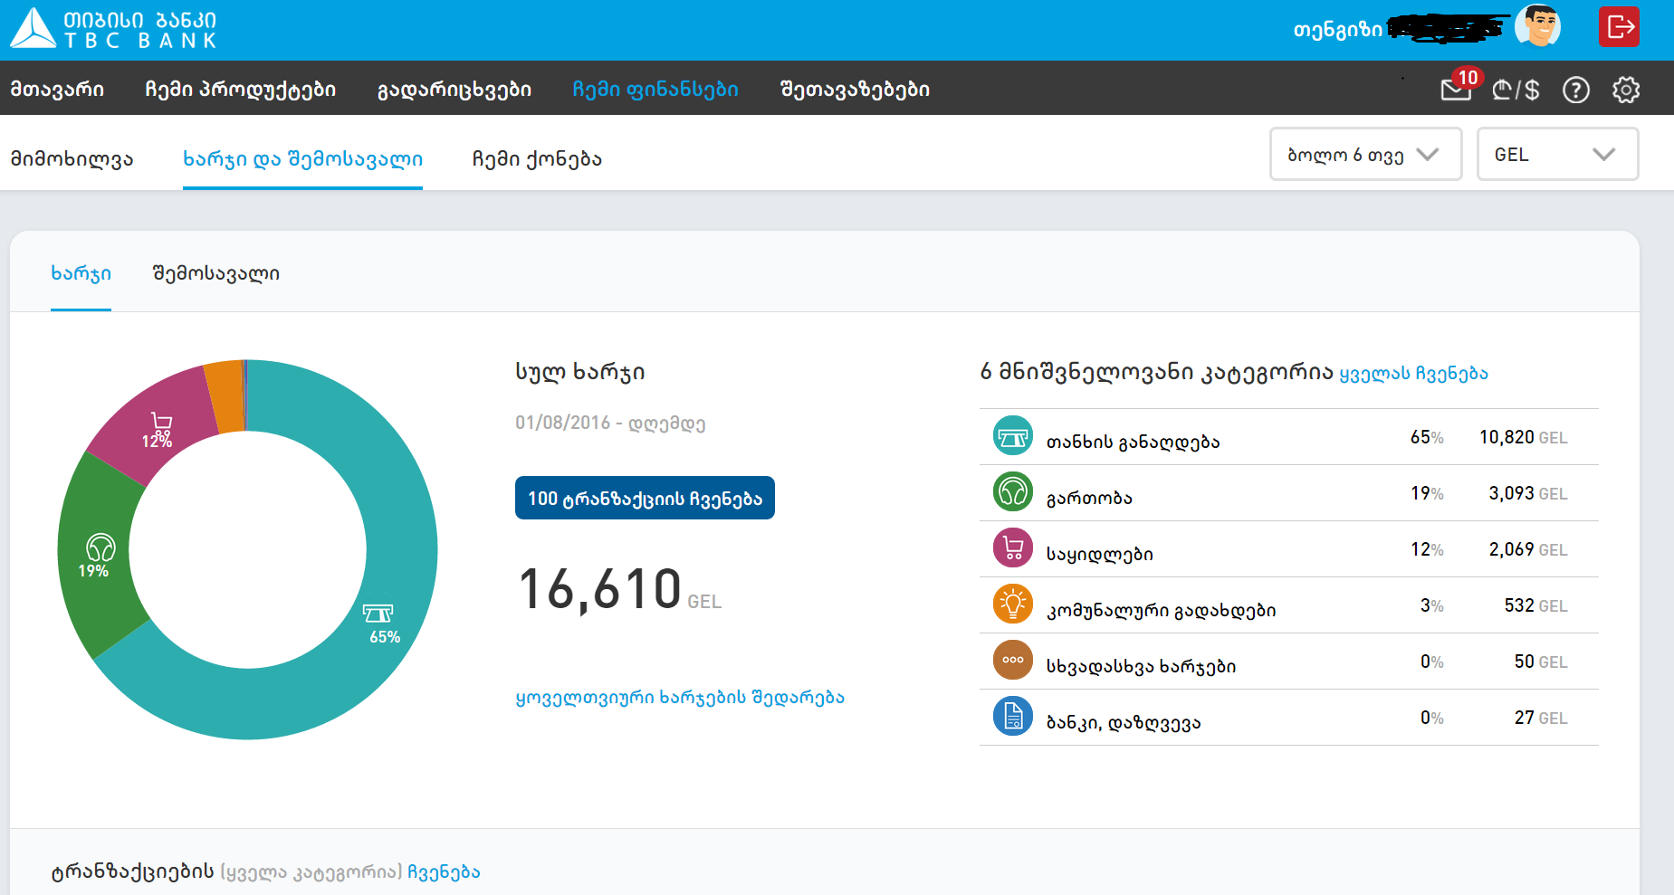This screenshot has width=1674, height=895.
Task: Open the GEL currency dropdown
Action: (x=1556, y=155)
